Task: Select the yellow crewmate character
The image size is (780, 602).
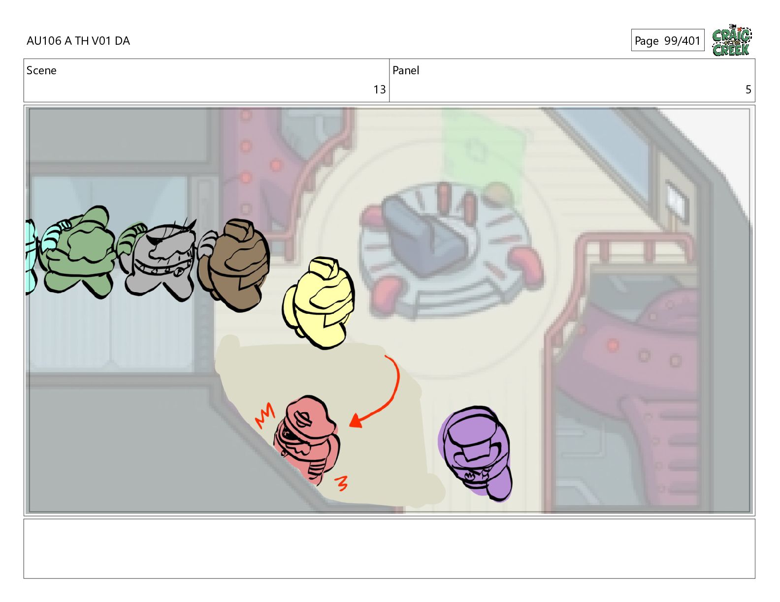Action: tap(319, 302)
